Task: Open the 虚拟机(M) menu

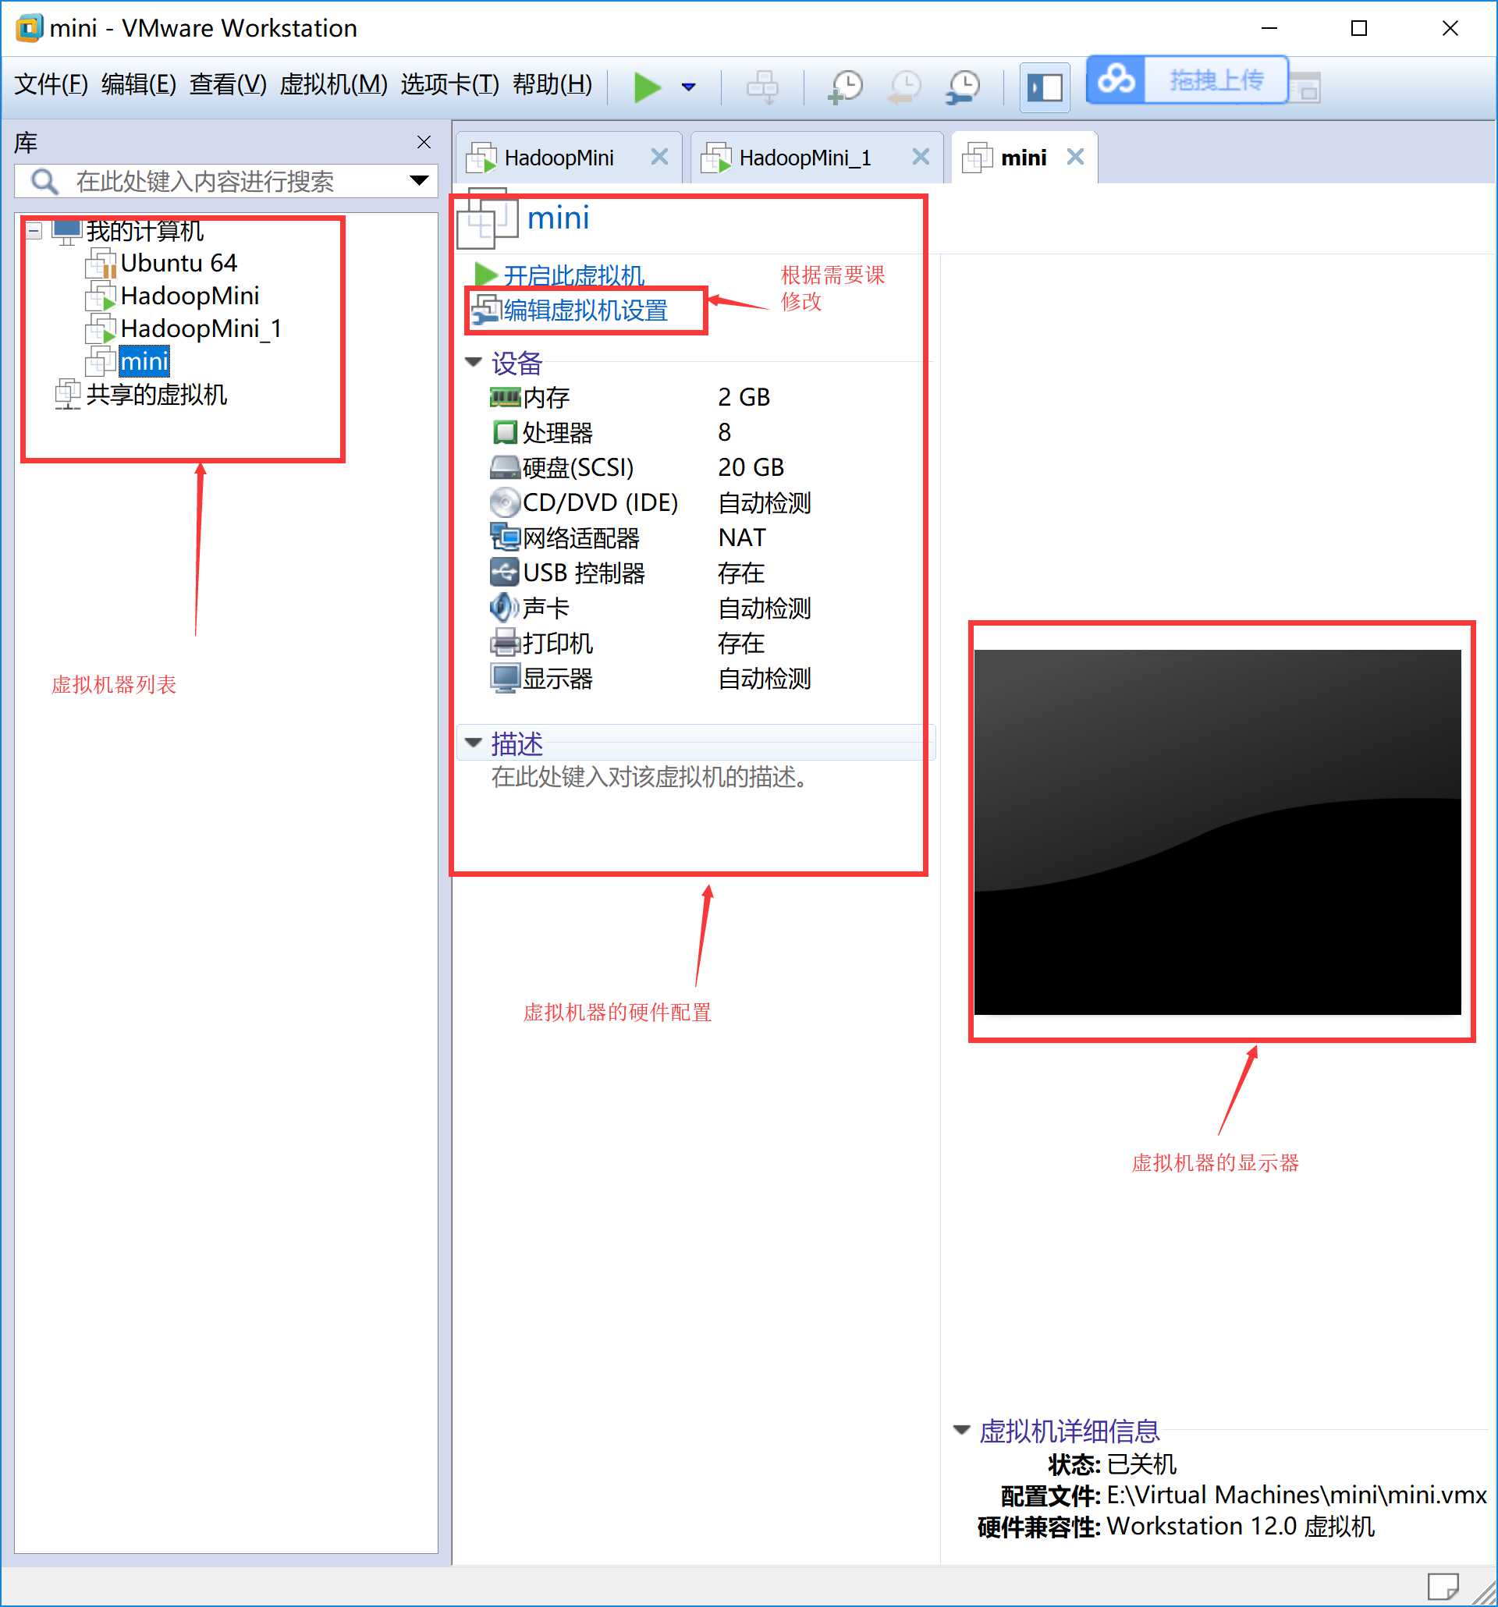Action: (333, 83)
